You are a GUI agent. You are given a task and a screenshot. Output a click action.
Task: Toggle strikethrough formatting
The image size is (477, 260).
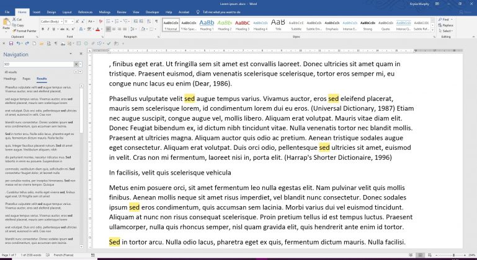(63, 29)
